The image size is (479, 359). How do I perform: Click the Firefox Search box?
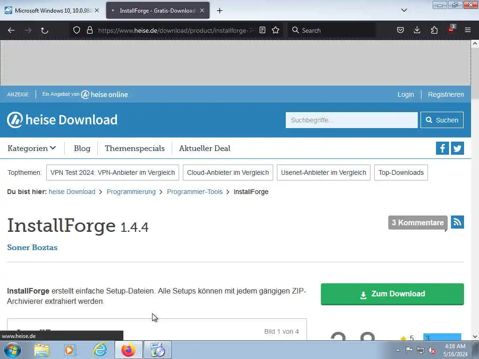332,30
